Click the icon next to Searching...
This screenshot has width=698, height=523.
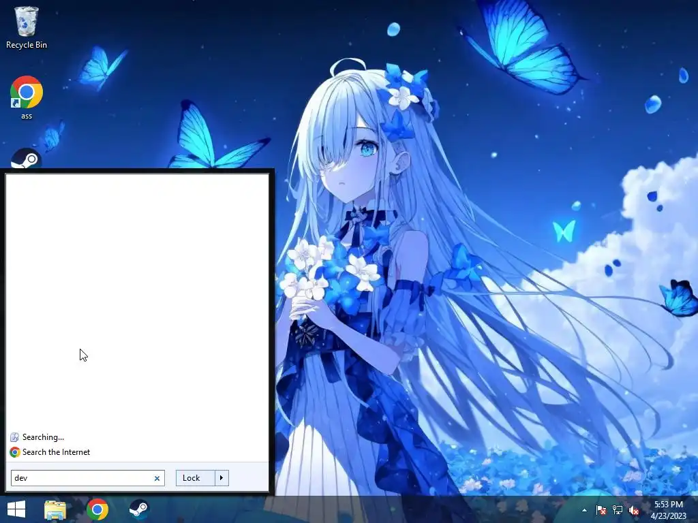15,437
